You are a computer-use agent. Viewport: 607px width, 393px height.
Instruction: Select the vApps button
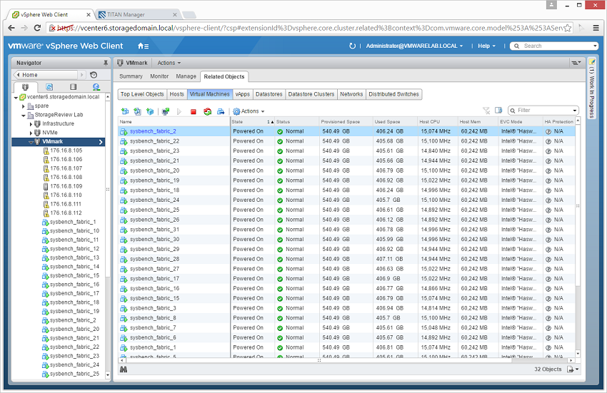pos(243,94)
